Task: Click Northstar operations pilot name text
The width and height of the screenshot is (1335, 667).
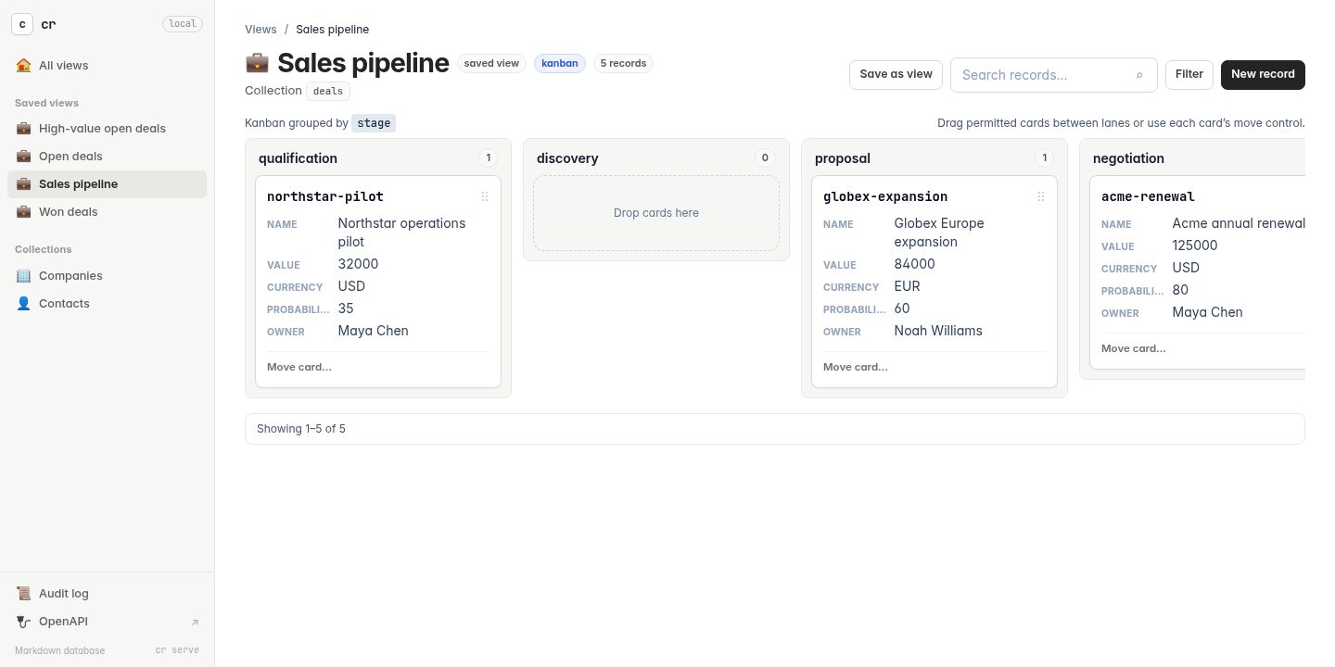Action: (402, 233)
